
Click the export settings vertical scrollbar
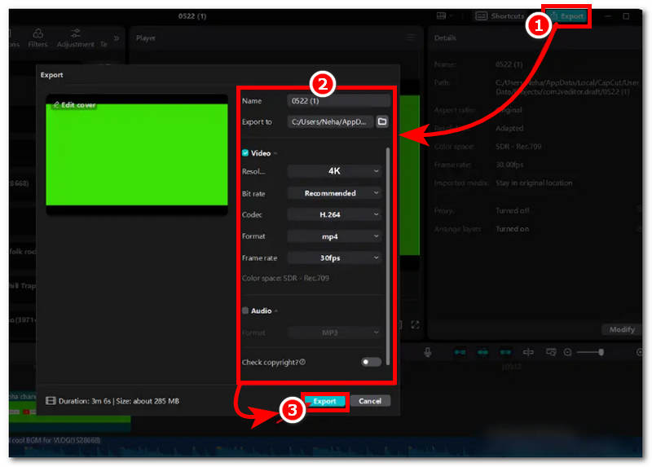(x=388, y=256)
